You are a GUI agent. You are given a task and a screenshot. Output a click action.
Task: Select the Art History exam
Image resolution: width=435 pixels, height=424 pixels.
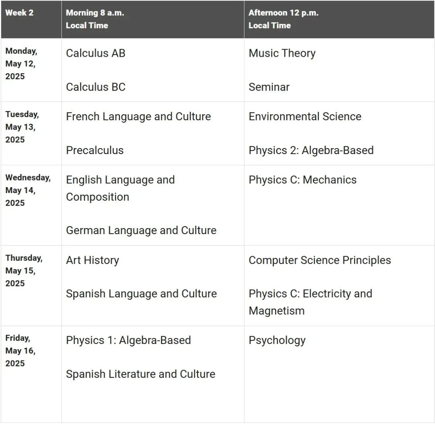(x=92, y=260)
